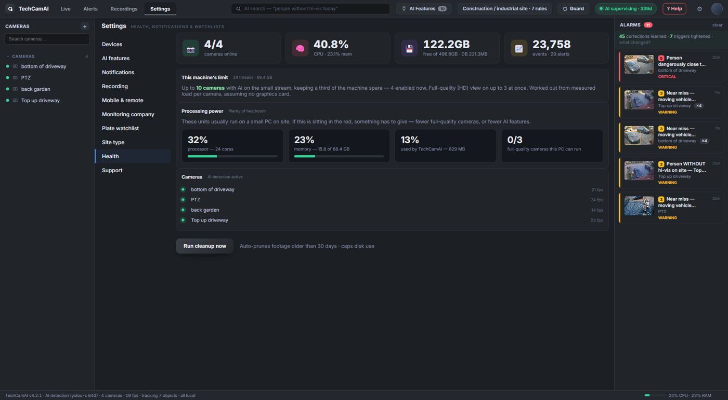Click the AI supervising status pill
This screenshot has width=728, height=400.
coord(626,9)
